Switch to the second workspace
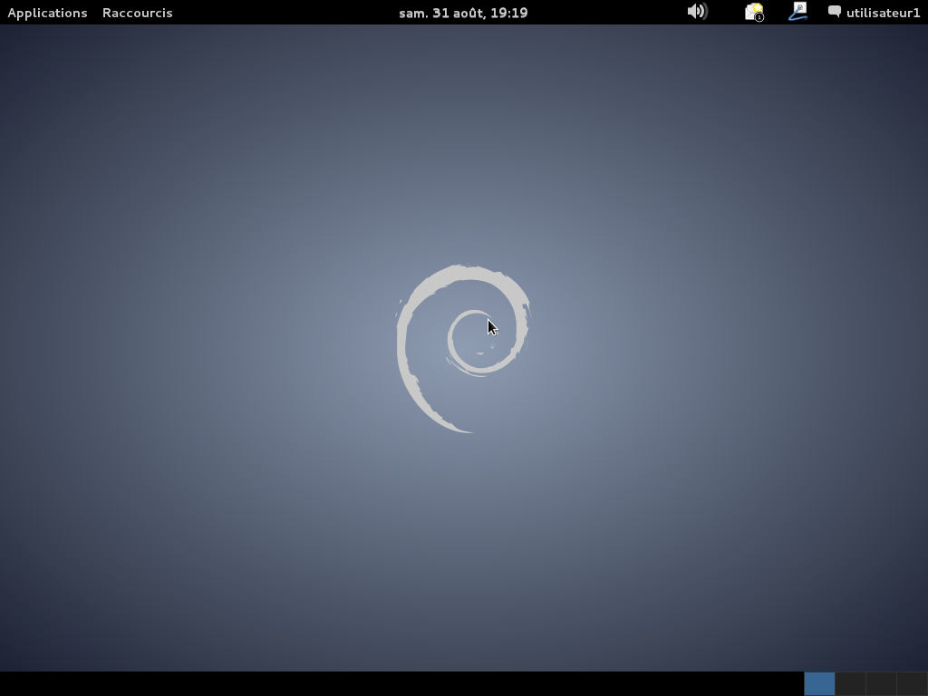The width and height of the screenshot is (928, 696). click(x=850, y=683)
